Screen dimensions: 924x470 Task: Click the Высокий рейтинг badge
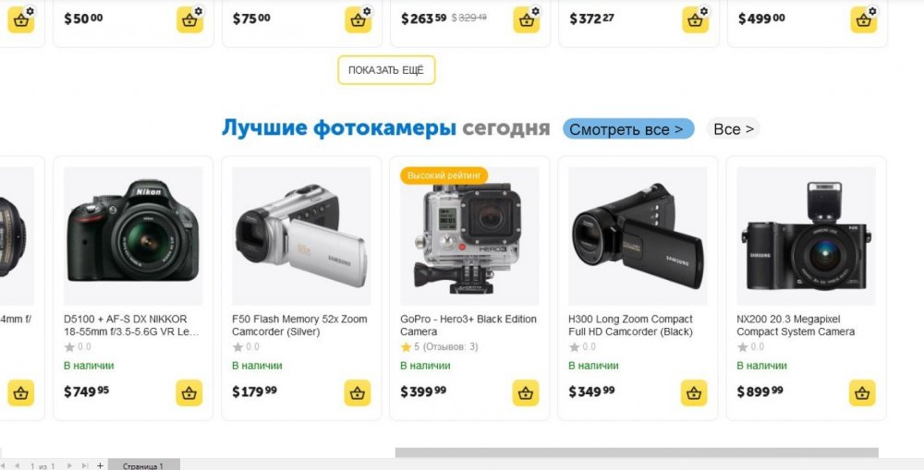click(x=444, y=175)
